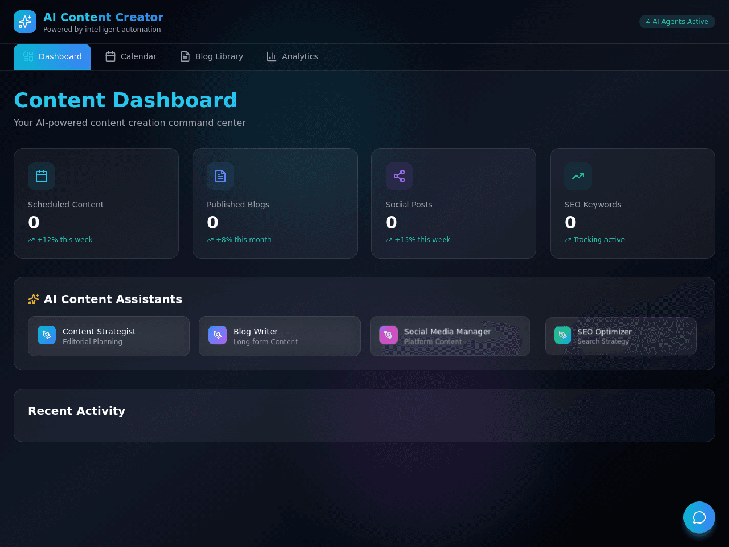Launch the Content Strategist assistant
Screen dimensions: 729x547
109,336
